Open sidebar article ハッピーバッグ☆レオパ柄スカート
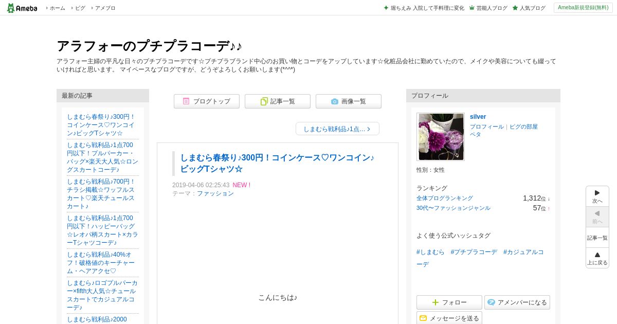This screenshot has height=324, width=617. [x=102, y=230]
